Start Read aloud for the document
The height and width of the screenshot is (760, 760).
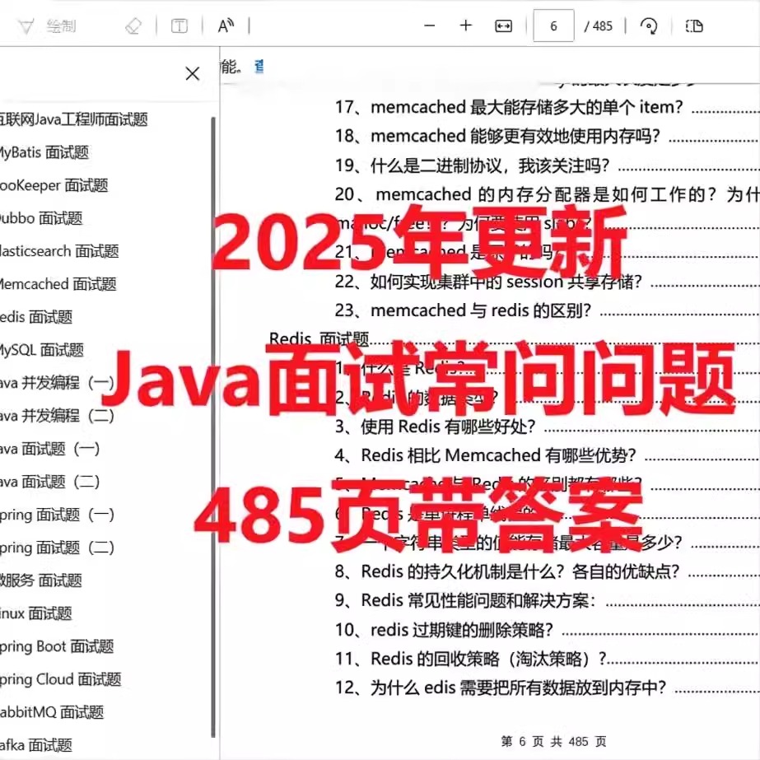coord(226,26)
